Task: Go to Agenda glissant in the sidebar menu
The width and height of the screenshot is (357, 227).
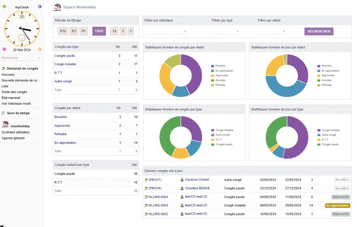Action: click(13, 138)
